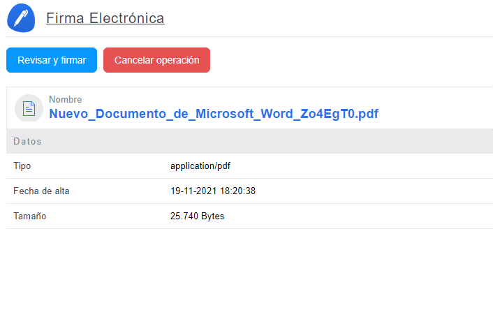The image size is (493, 331).
Task: Select the Nombre label text
Action: (66, 99)
